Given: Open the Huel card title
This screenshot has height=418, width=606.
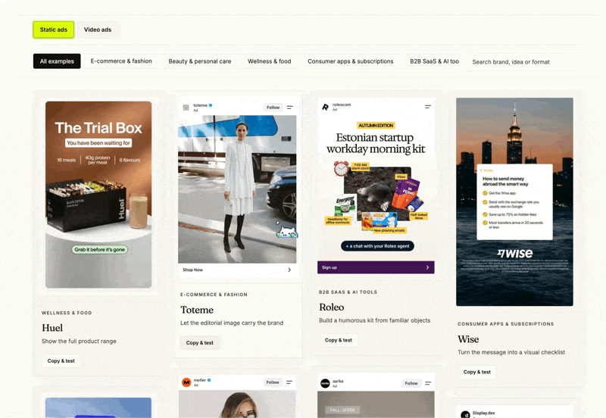Looking at the screenshot, I should click(52, 328).
